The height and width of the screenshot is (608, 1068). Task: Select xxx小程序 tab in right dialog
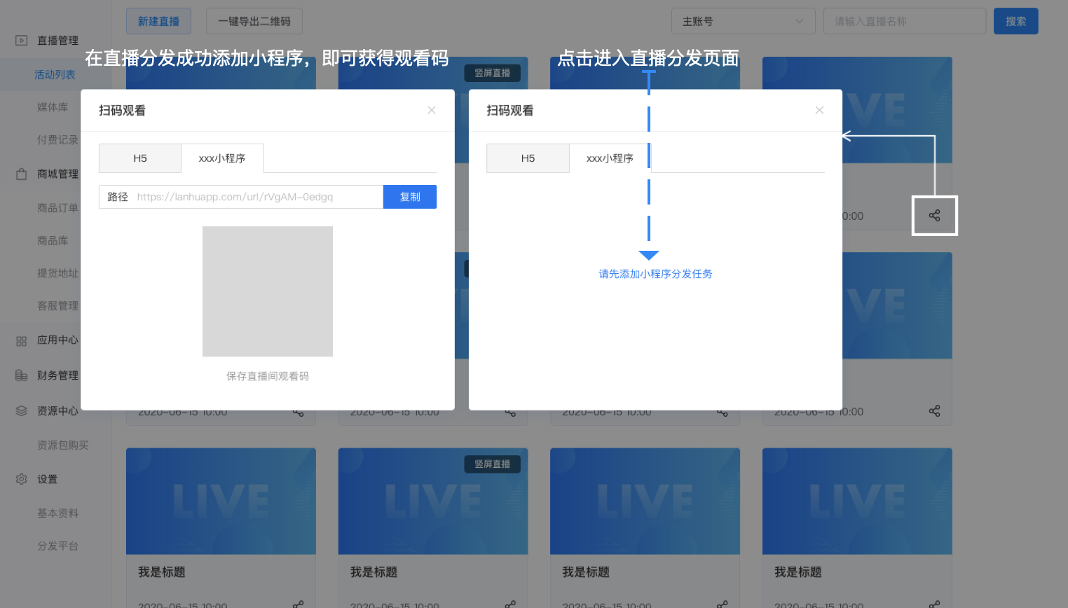[610, 158]
